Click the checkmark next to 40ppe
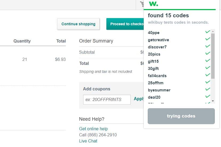Viewport: 221px width, 147px height. pos(208,32)
